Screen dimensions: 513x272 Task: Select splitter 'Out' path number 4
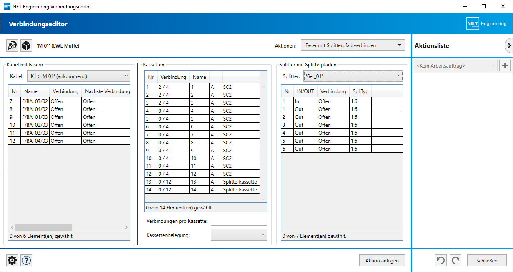coord(342,133)
